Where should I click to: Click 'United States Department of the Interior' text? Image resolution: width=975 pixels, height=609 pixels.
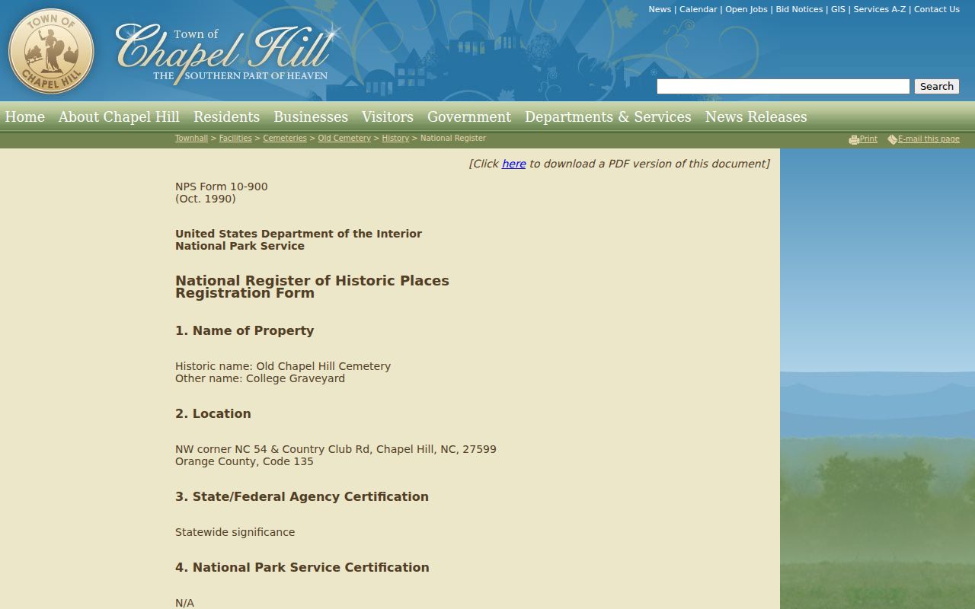(x=299, y=234)
